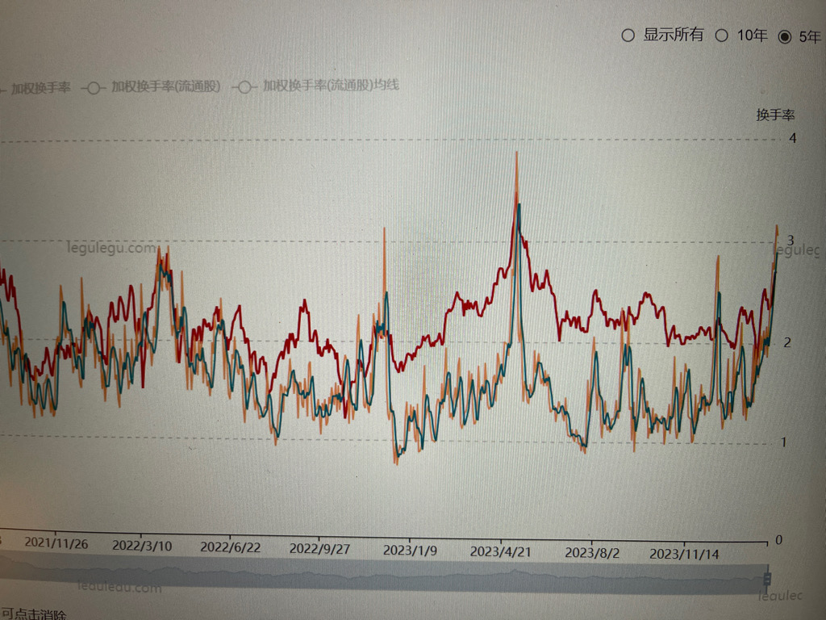Viewport: 826px width, 620px height.
Task: Toggle the 加权换手率(流通股) legend series
Action: 152,87
